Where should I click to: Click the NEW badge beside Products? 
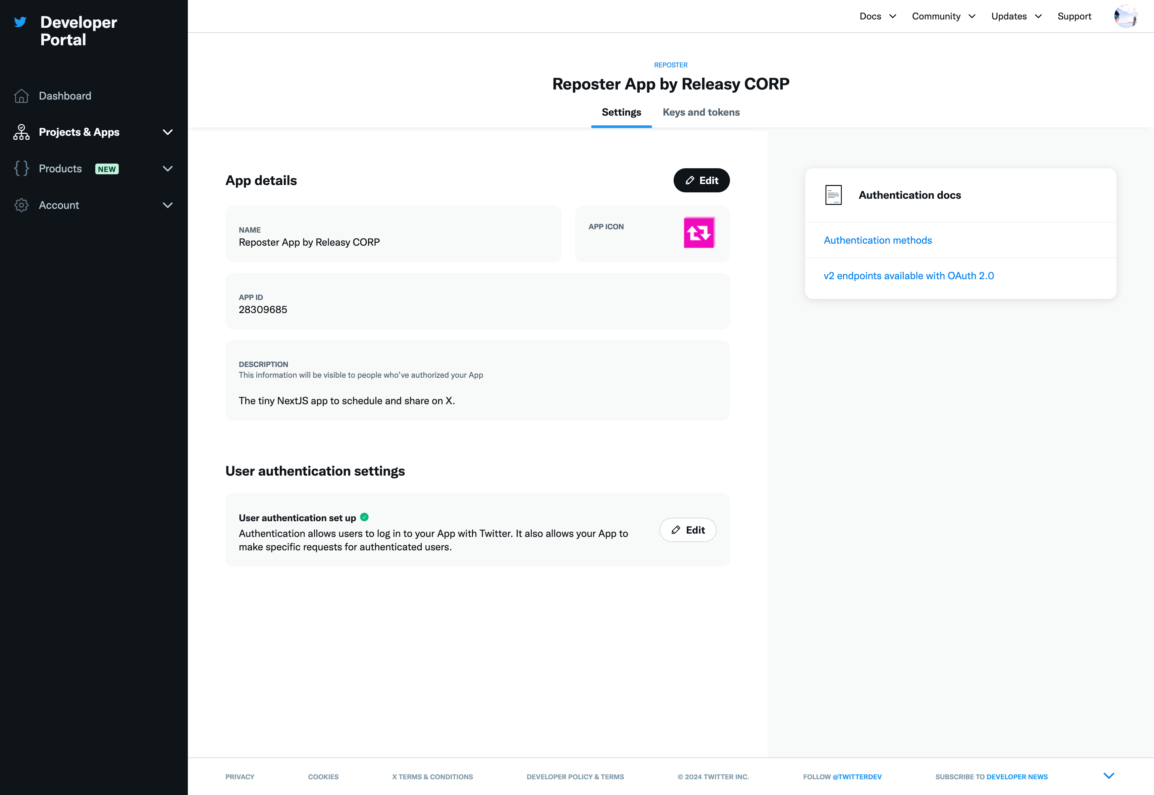click(107, 169)
